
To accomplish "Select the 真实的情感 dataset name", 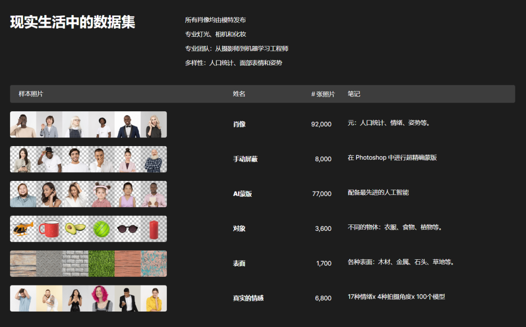I will [248, 298].
